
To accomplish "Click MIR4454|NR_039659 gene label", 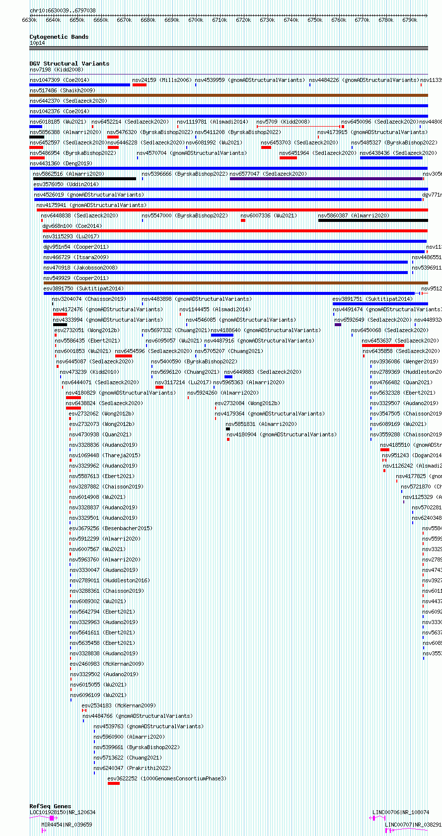I will (x=67, y=825).
